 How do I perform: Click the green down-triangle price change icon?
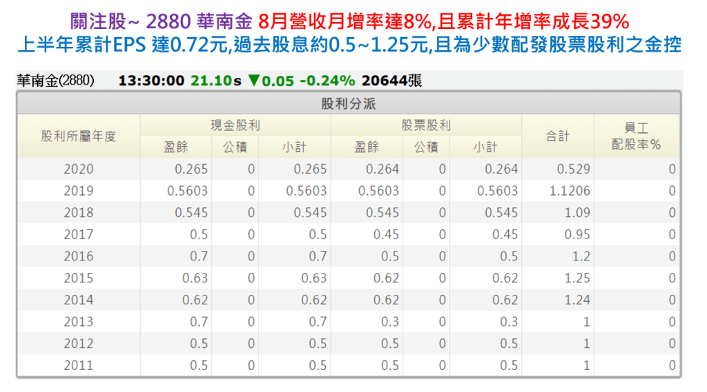(253, 81)
